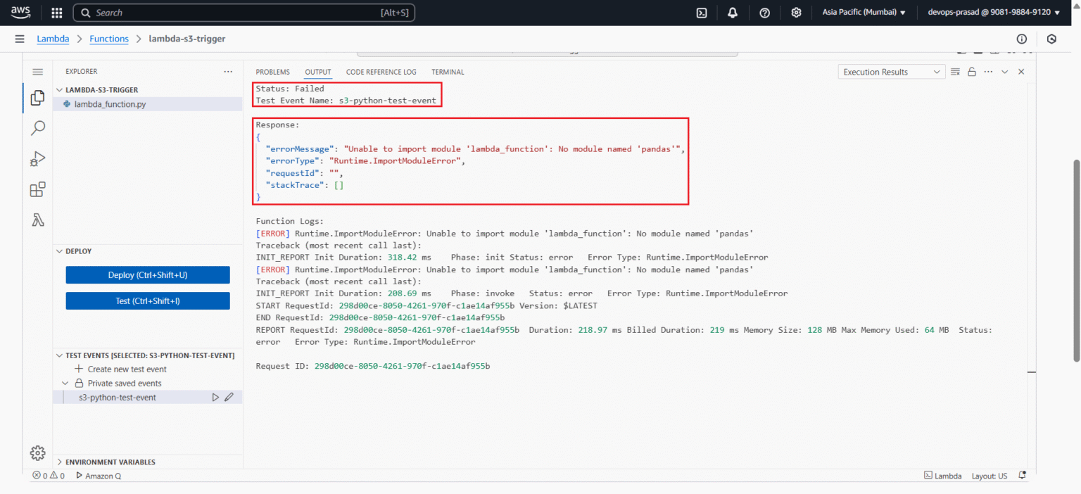Open the Search panel in the sidebar

pos(37,127)
